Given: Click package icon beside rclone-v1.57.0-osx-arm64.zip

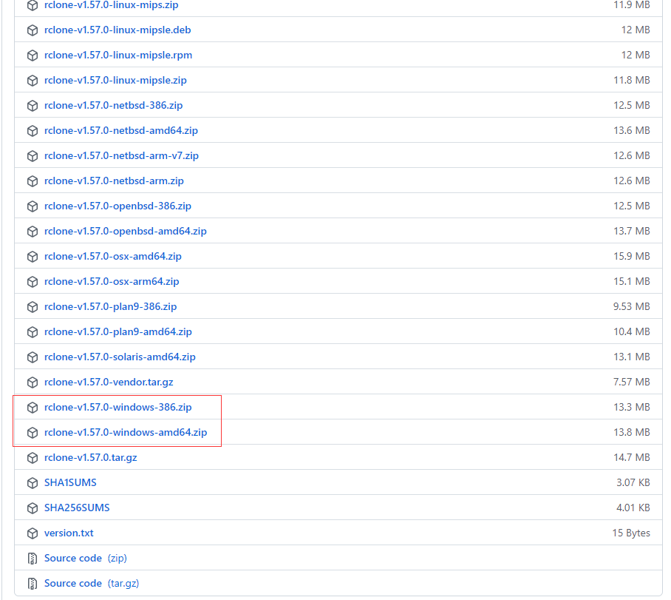Looking at the screenshot, I should tap(32, 282).
